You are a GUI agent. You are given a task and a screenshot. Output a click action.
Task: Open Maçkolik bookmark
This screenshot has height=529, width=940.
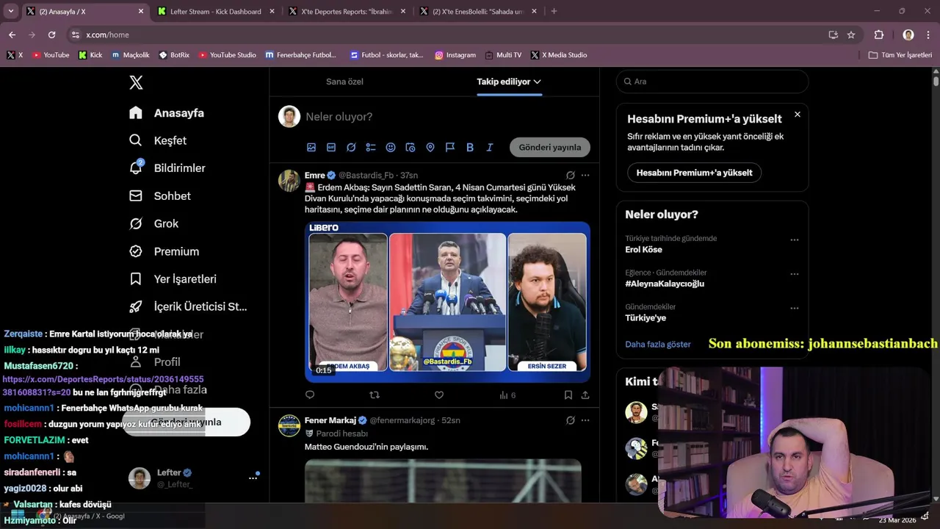pyautogui.click(x=131, y=55)
